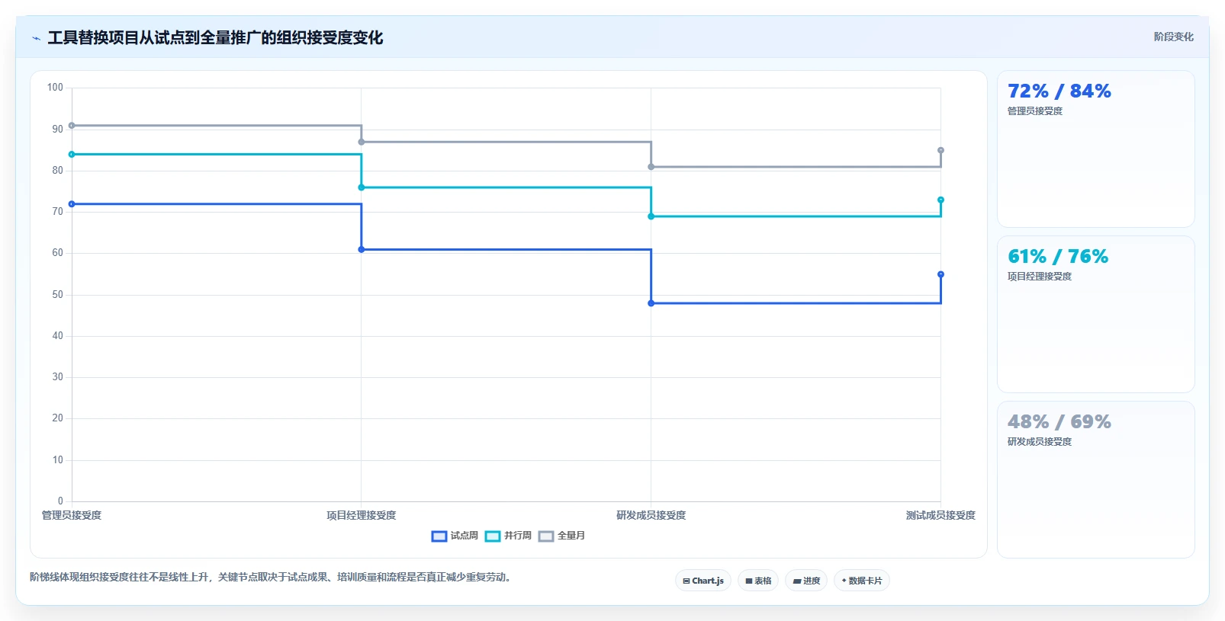Click the blue 48 point at 研发成员接受度
Viewport: 1225px width, 621px height.
(651, 303)
